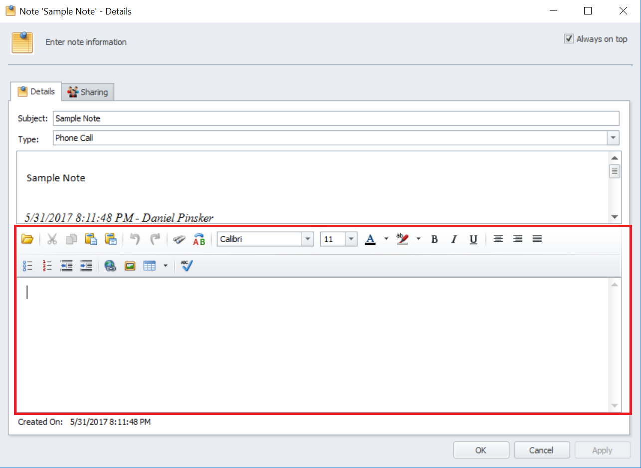
Task: Start a bulleted list
Action: (x=27, y=266)
